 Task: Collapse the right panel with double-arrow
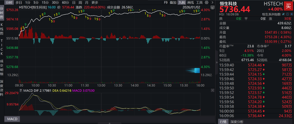[x=217, y=62]
